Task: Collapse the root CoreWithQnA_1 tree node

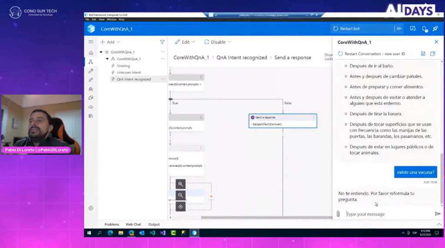Action: point(101,52)
